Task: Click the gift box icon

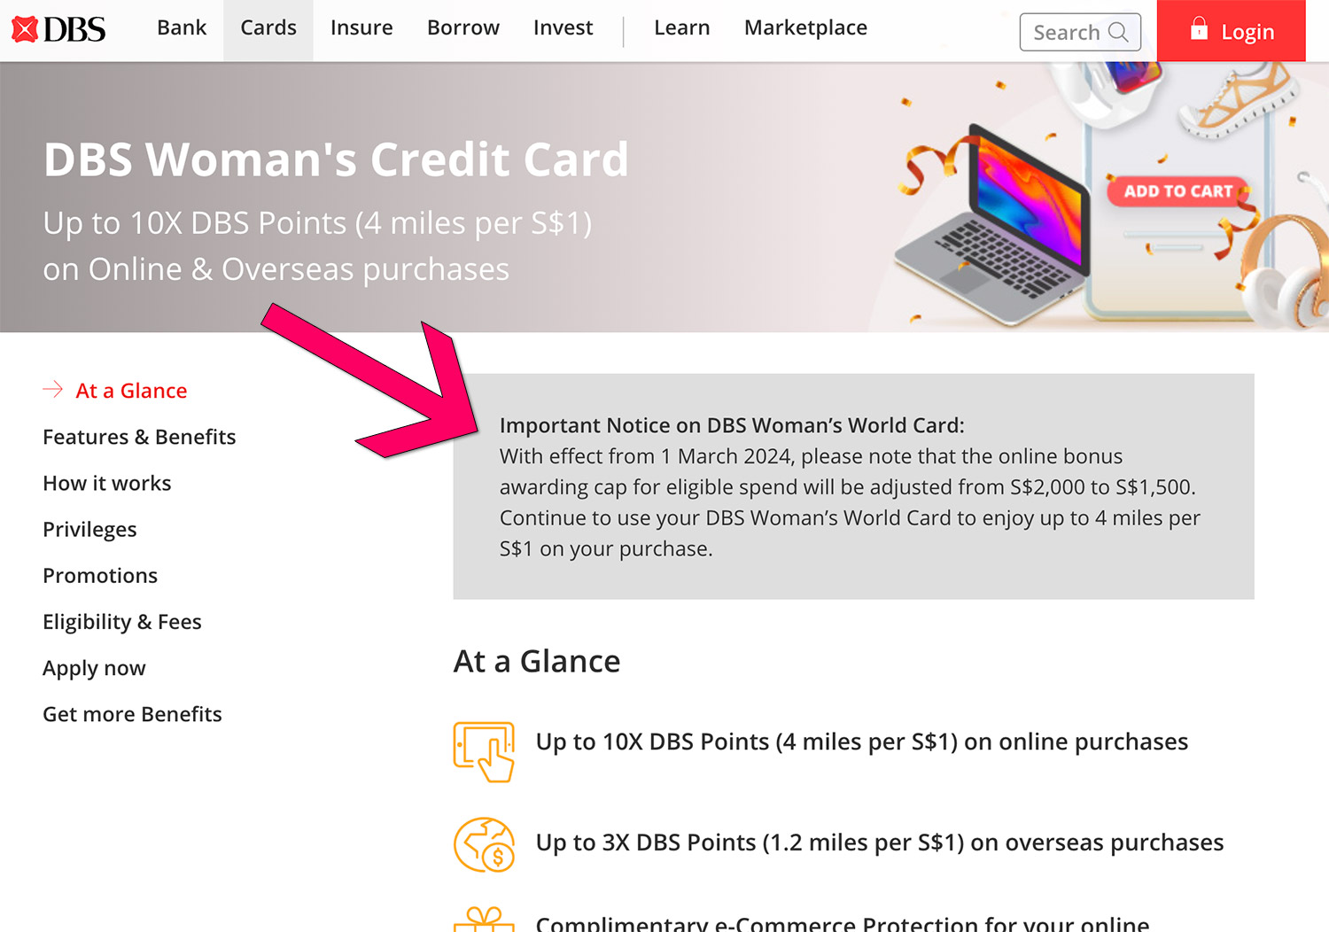Action: point(484,920)
